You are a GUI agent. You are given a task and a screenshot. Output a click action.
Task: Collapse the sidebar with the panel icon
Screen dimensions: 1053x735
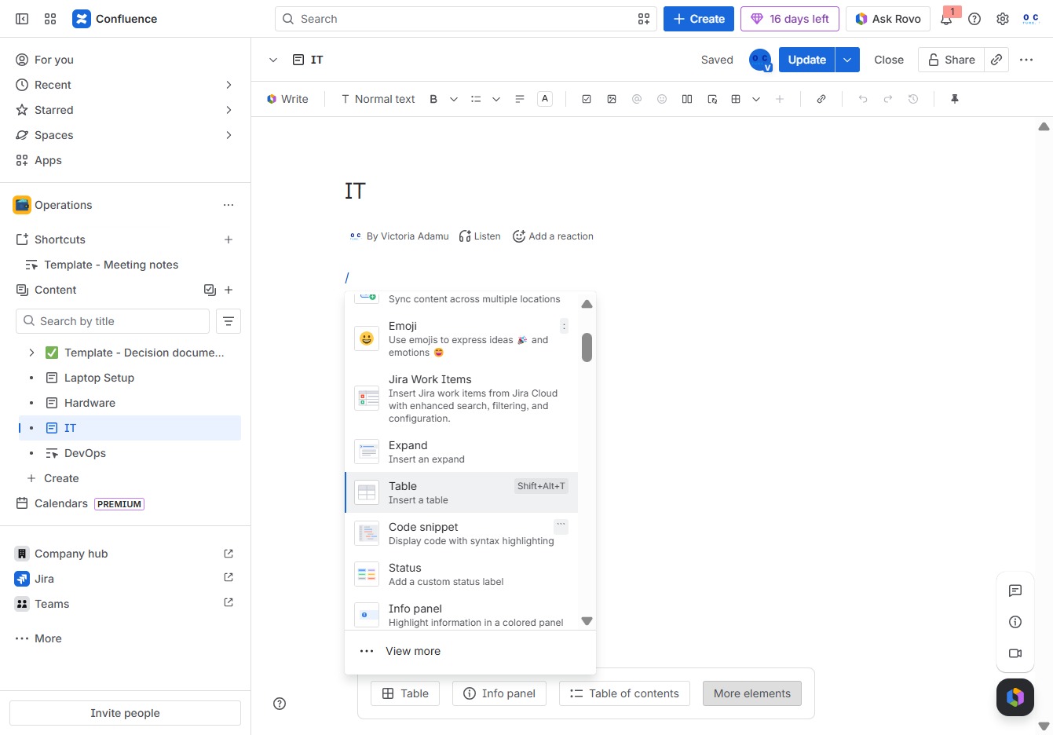click(x=22, y=19)
